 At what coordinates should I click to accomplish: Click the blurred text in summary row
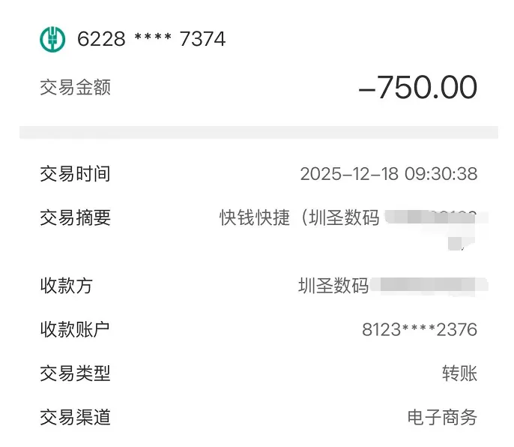(x=435, y=218)
